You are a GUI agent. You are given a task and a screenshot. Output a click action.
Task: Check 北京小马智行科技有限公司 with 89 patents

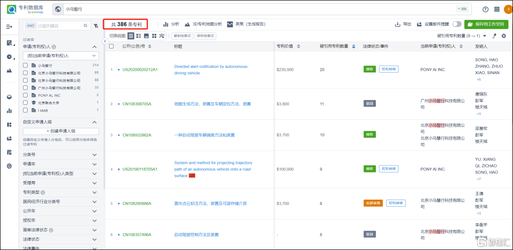[25, 73]
